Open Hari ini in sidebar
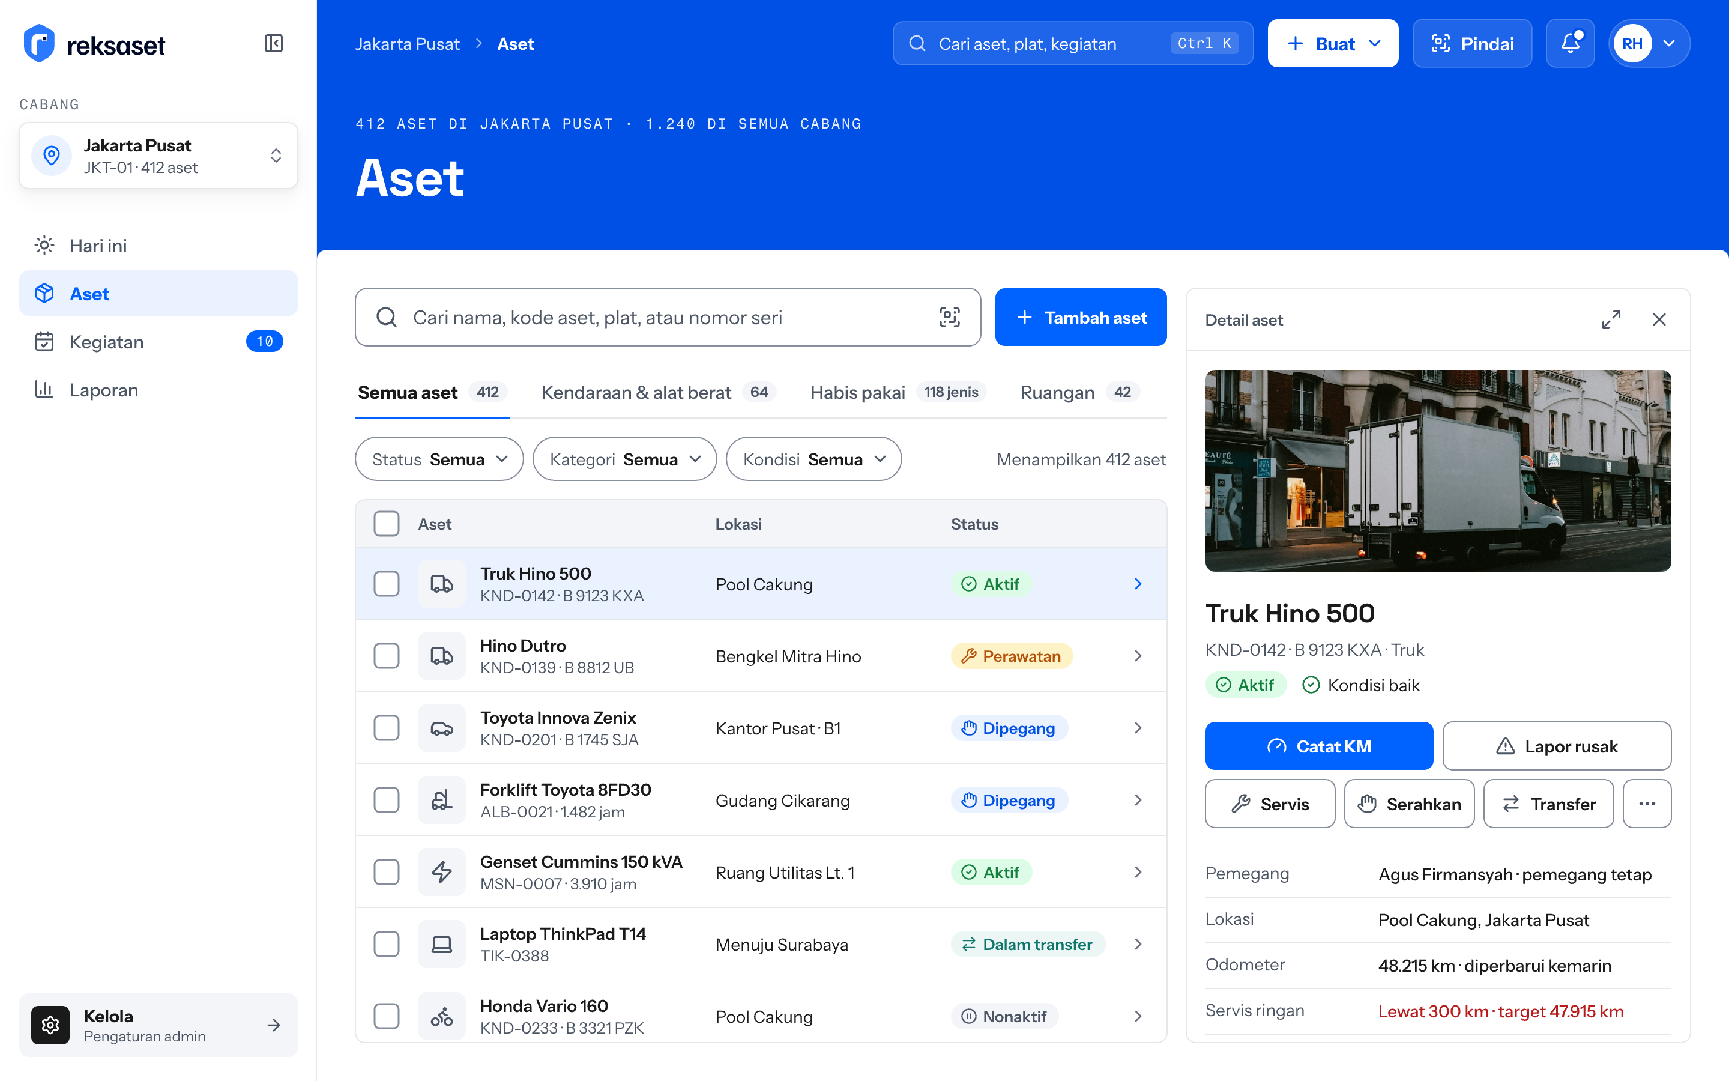This screenshot has height=1081, width=1729. point(158,246)
